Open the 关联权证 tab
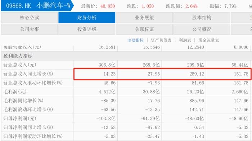Screen dimensions: 252x141 [144, 29]
